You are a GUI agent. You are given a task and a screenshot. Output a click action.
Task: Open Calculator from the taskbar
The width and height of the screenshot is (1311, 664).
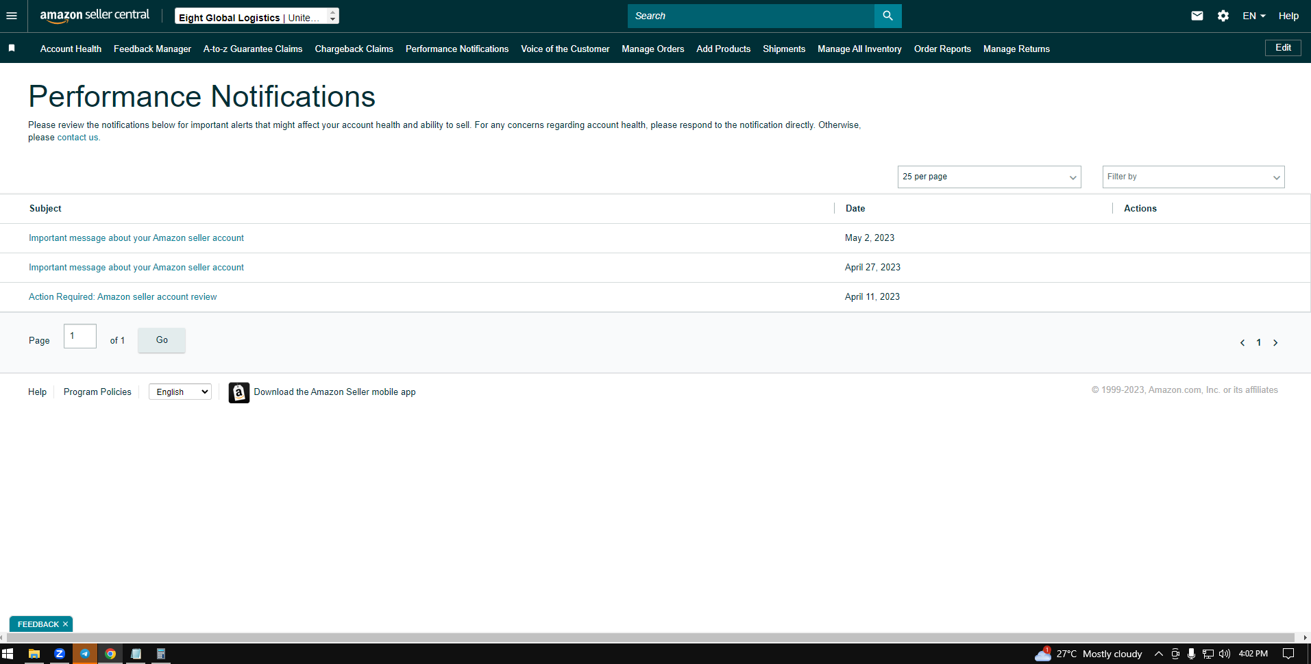point(161,654)
